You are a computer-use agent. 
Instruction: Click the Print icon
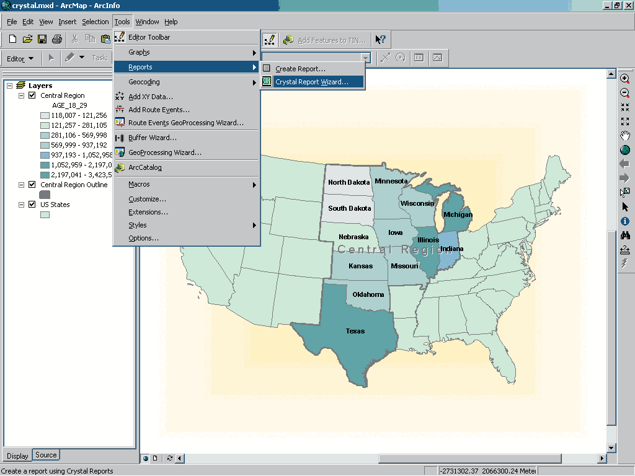coord(57,39)
